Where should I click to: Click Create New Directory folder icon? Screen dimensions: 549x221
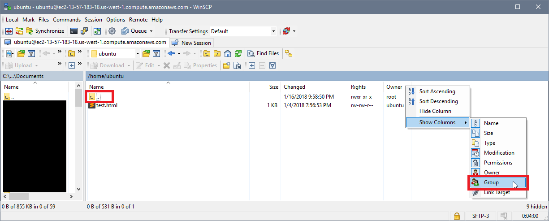tap(227, 65)
